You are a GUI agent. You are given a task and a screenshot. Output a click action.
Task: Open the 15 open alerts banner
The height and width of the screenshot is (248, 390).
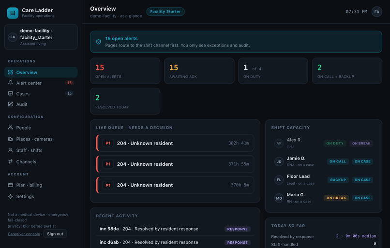pyautogui.click(x=236, y=42)
